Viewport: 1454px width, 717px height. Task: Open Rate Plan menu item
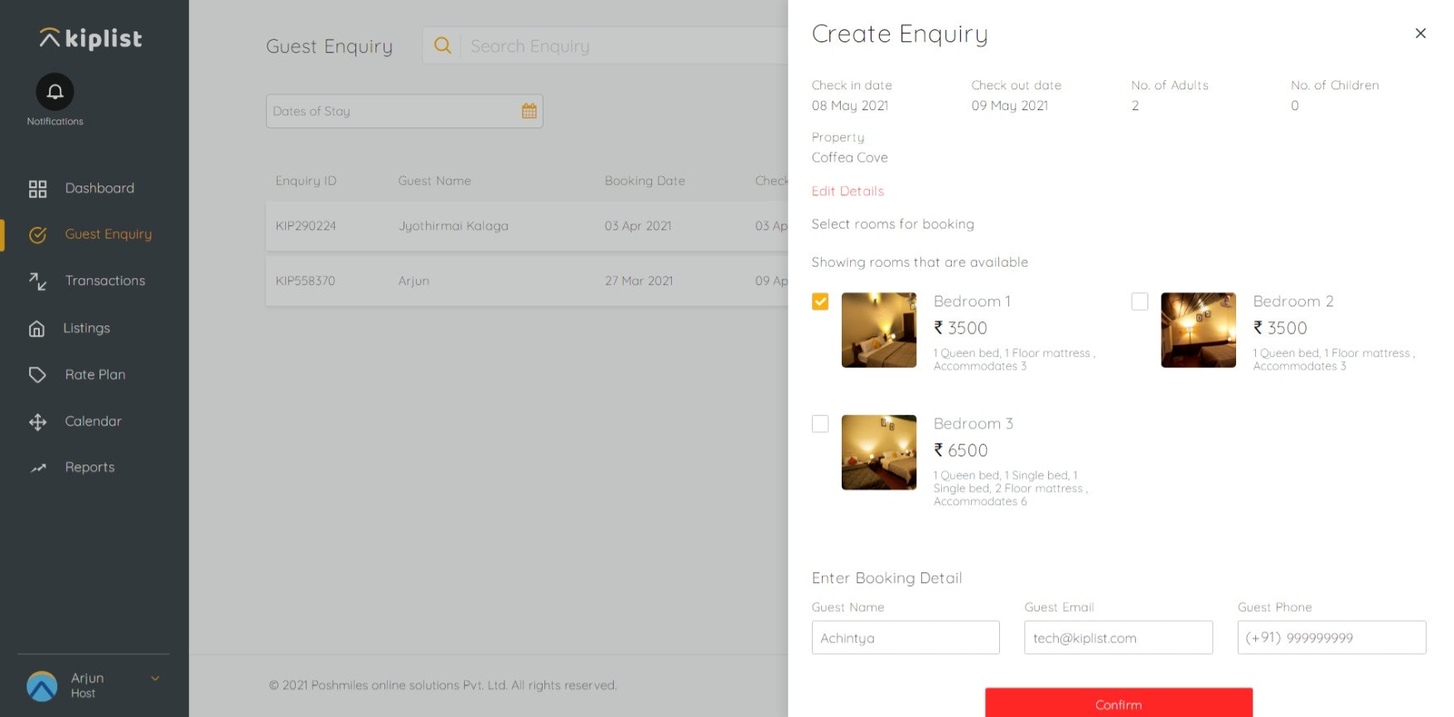click(95, 374)
